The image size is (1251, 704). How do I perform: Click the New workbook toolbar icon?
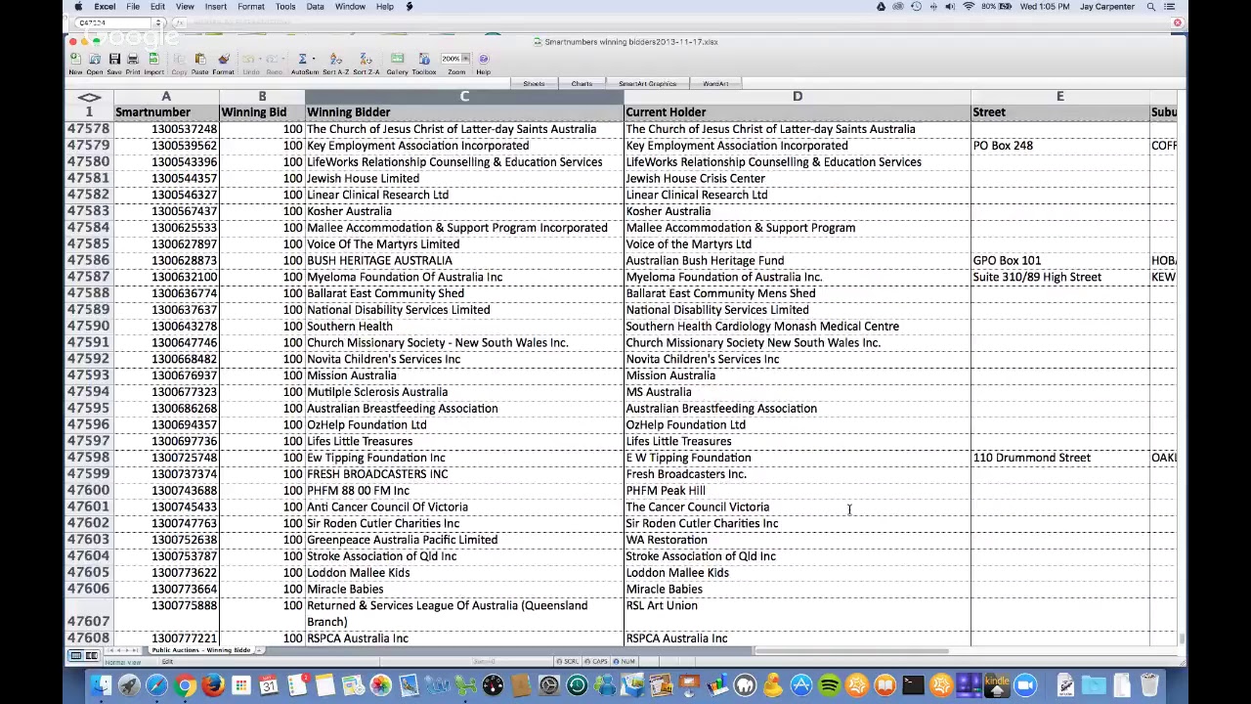(x=75, y=60)
